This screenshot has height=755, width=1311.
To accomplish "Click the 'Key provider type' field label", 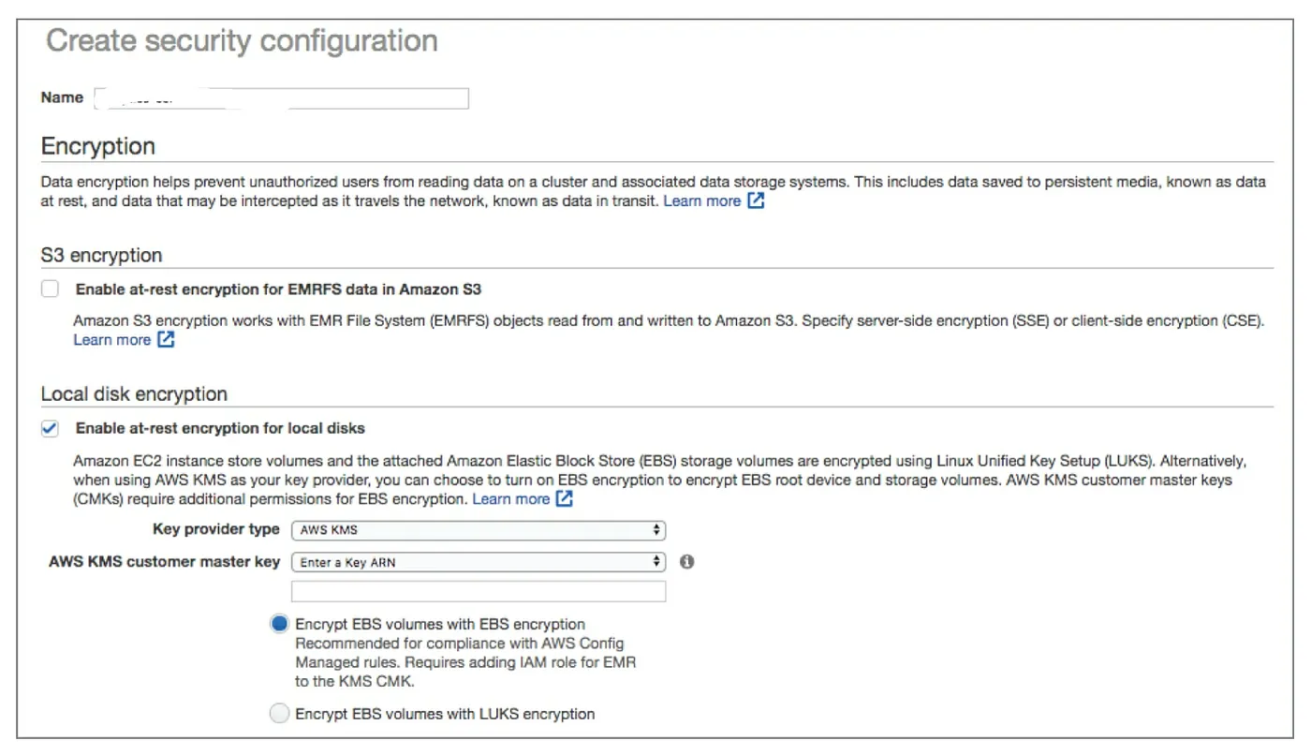I will tap(215, 529).
